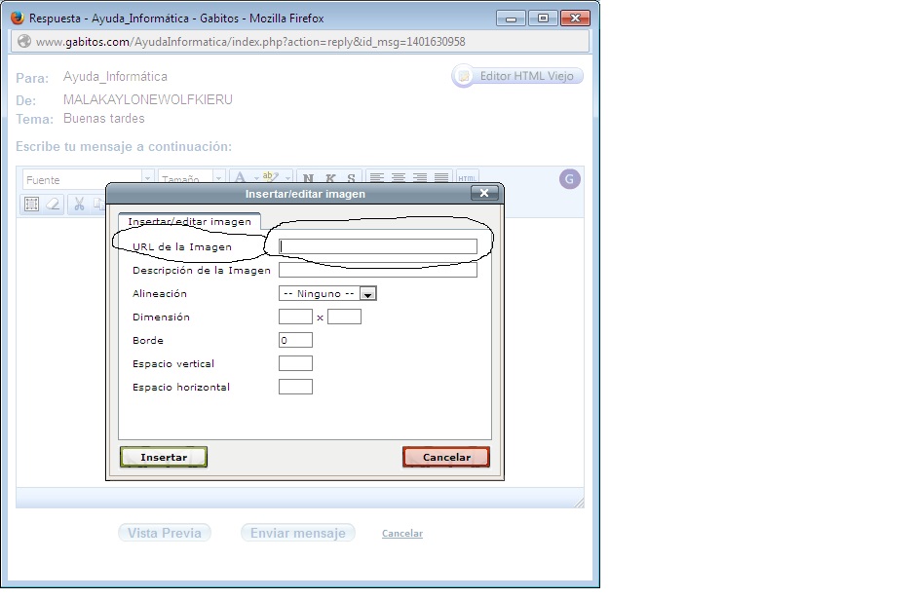The width and height of the screenshot is (915, 598).
Task: Click the URL de la Imagen field
Action: click(378, 246)
